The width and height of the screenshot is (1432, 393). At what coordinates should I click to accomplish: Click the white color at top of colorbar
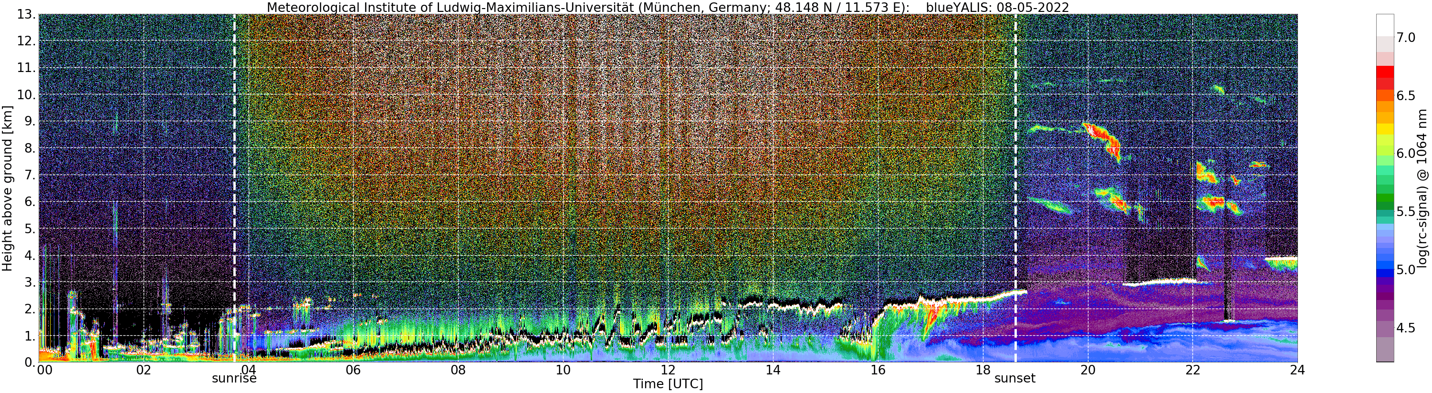coord(1384,25)
